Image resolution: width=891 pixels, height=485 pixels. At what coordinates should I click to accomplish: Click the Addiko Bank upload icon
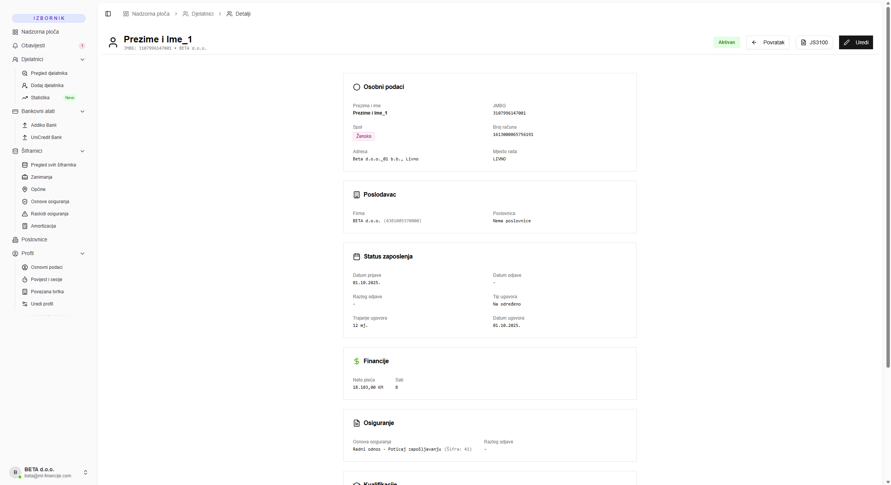click(x=25, y=125)
